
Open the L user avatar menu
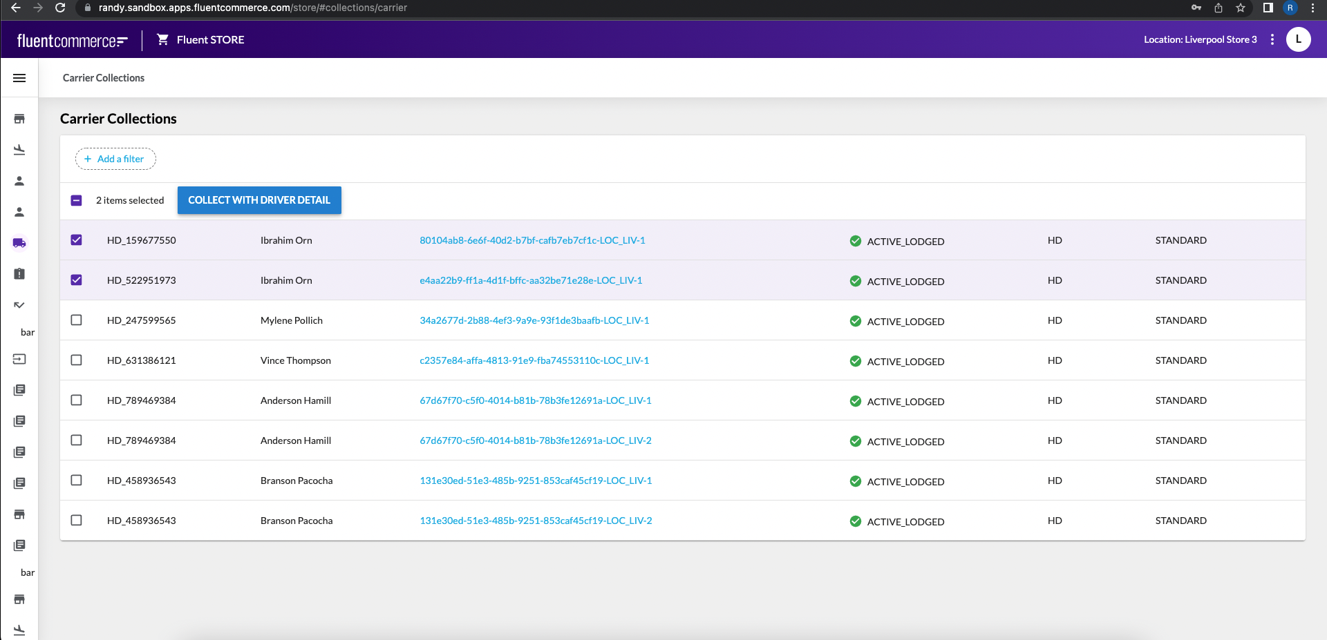1298,39
